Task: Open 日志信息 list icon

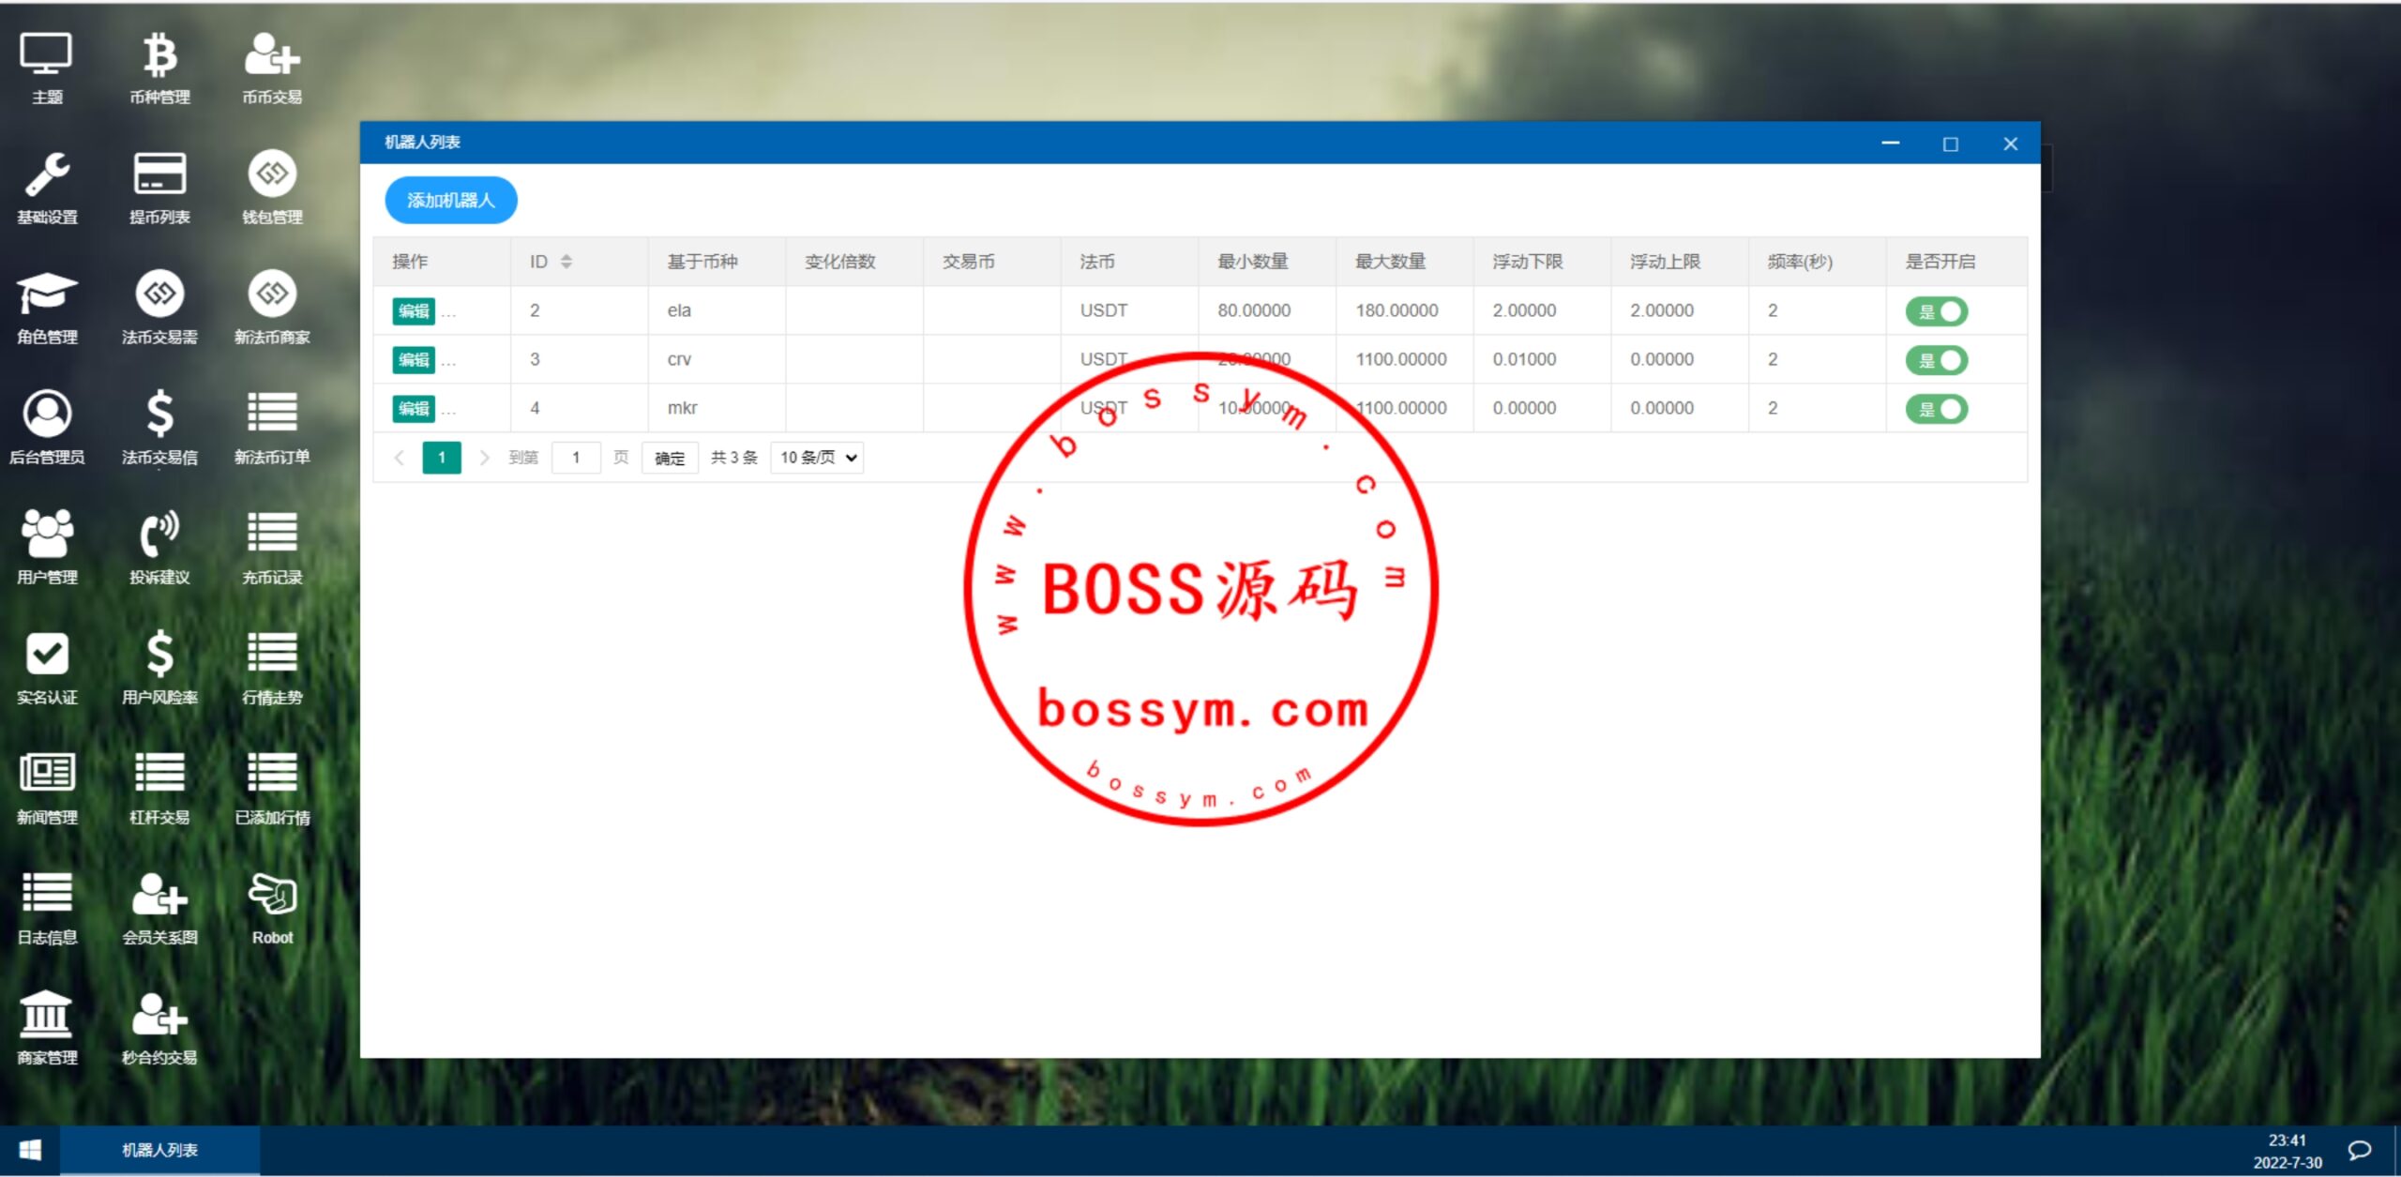Action: (47, 909)
